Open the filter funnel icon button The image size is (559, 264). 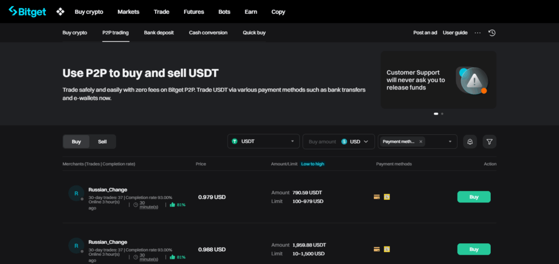coord(490,141)
